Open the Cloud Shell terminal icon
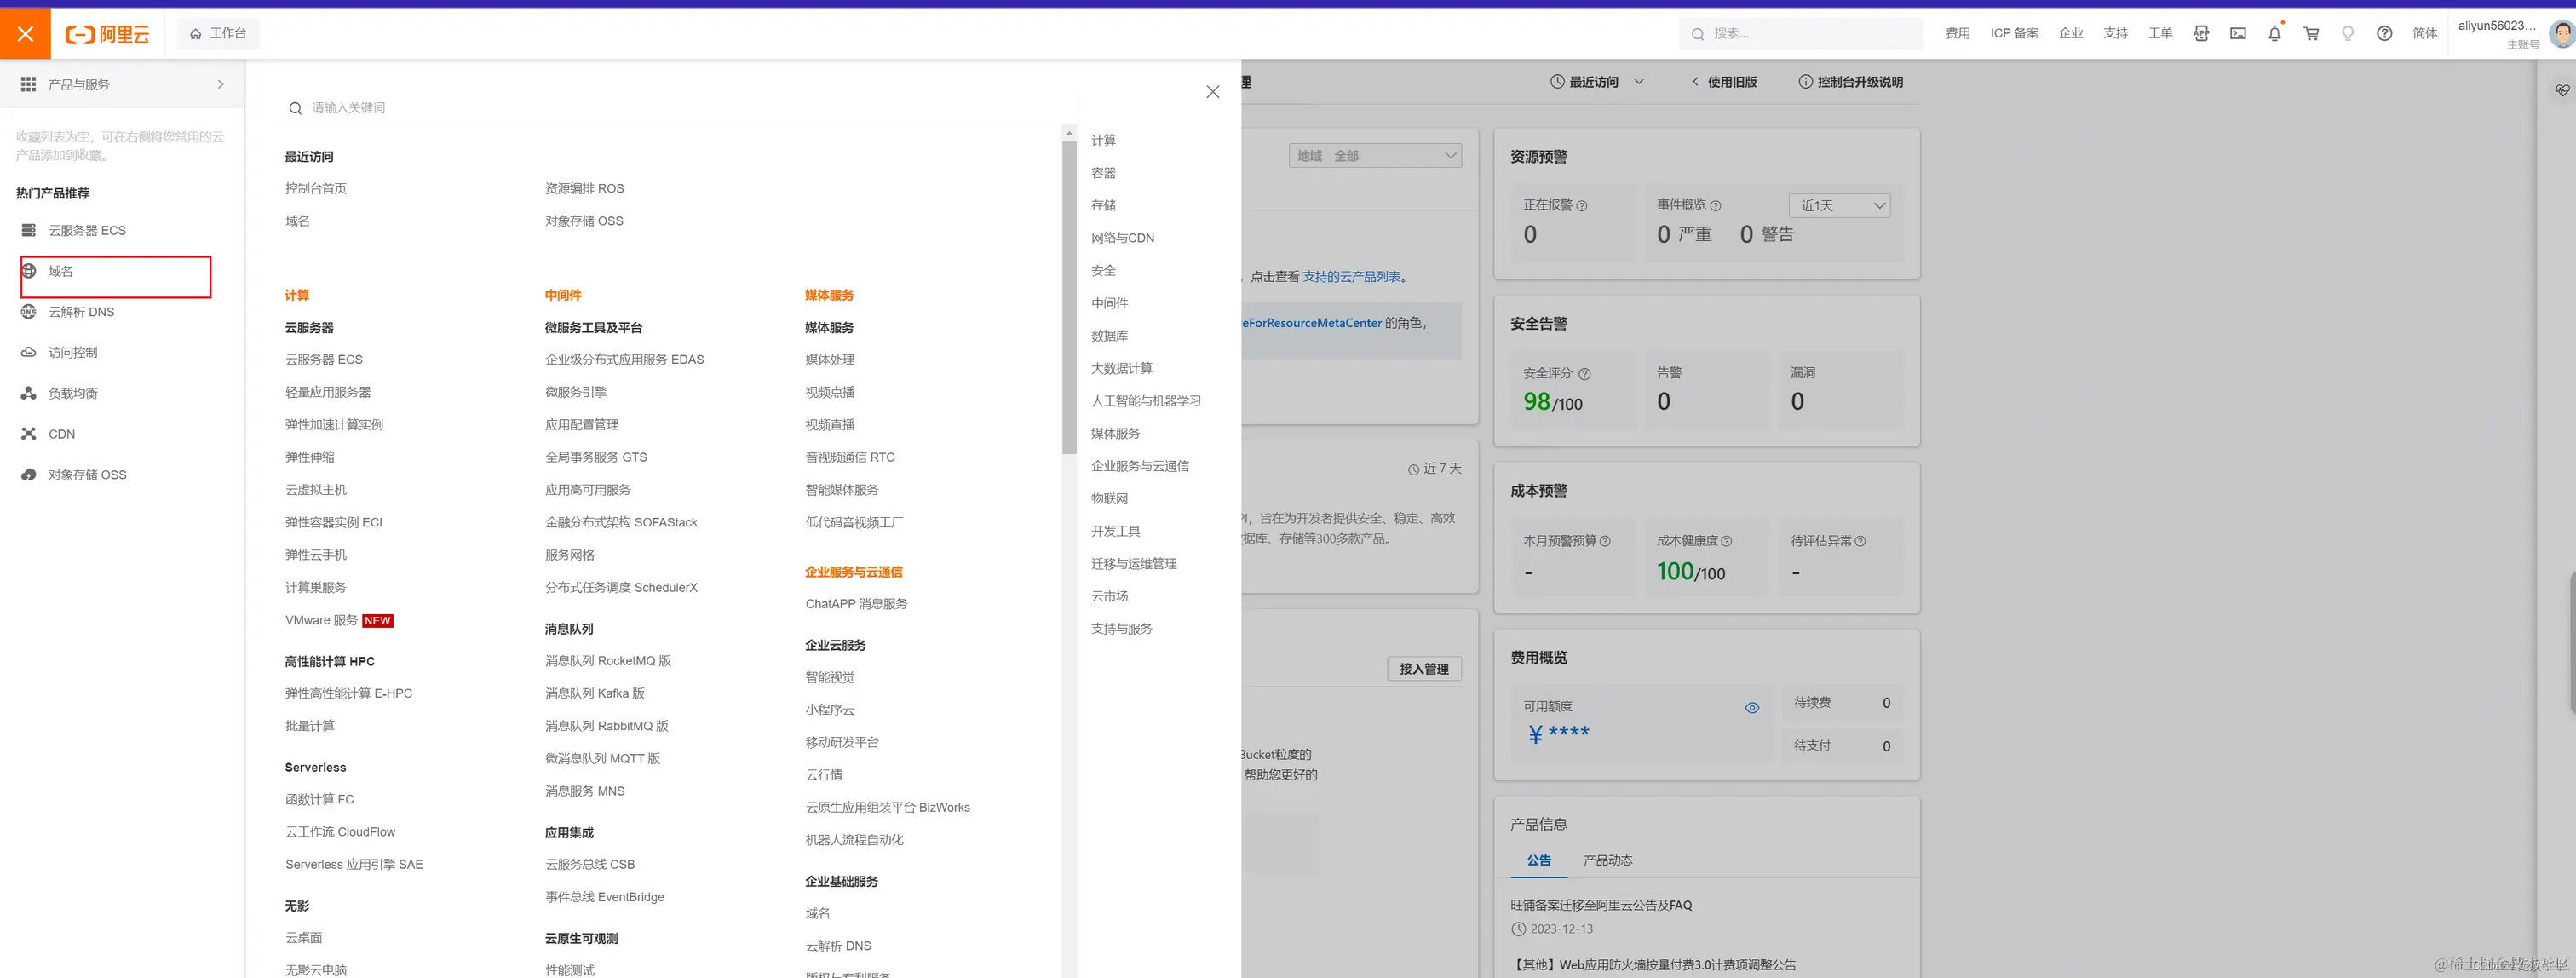Viewport: 2576px width, 978px height. (x=2238, y=33)
